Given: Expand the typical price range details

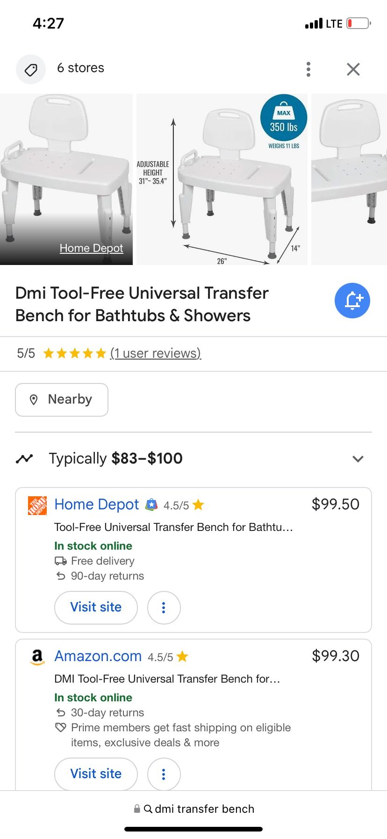Looking at the screenshot, I should coord(357,458).
